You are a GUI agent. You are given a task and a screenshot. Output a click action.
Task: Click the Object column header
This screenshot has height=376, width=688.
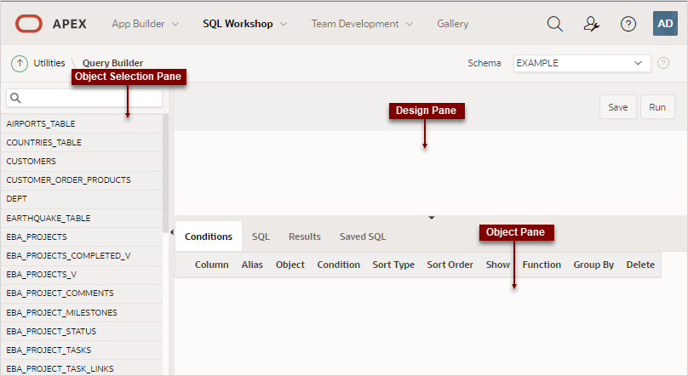point(290,265)
